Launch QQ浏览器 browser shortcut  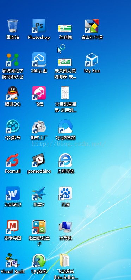click(65, 126)
